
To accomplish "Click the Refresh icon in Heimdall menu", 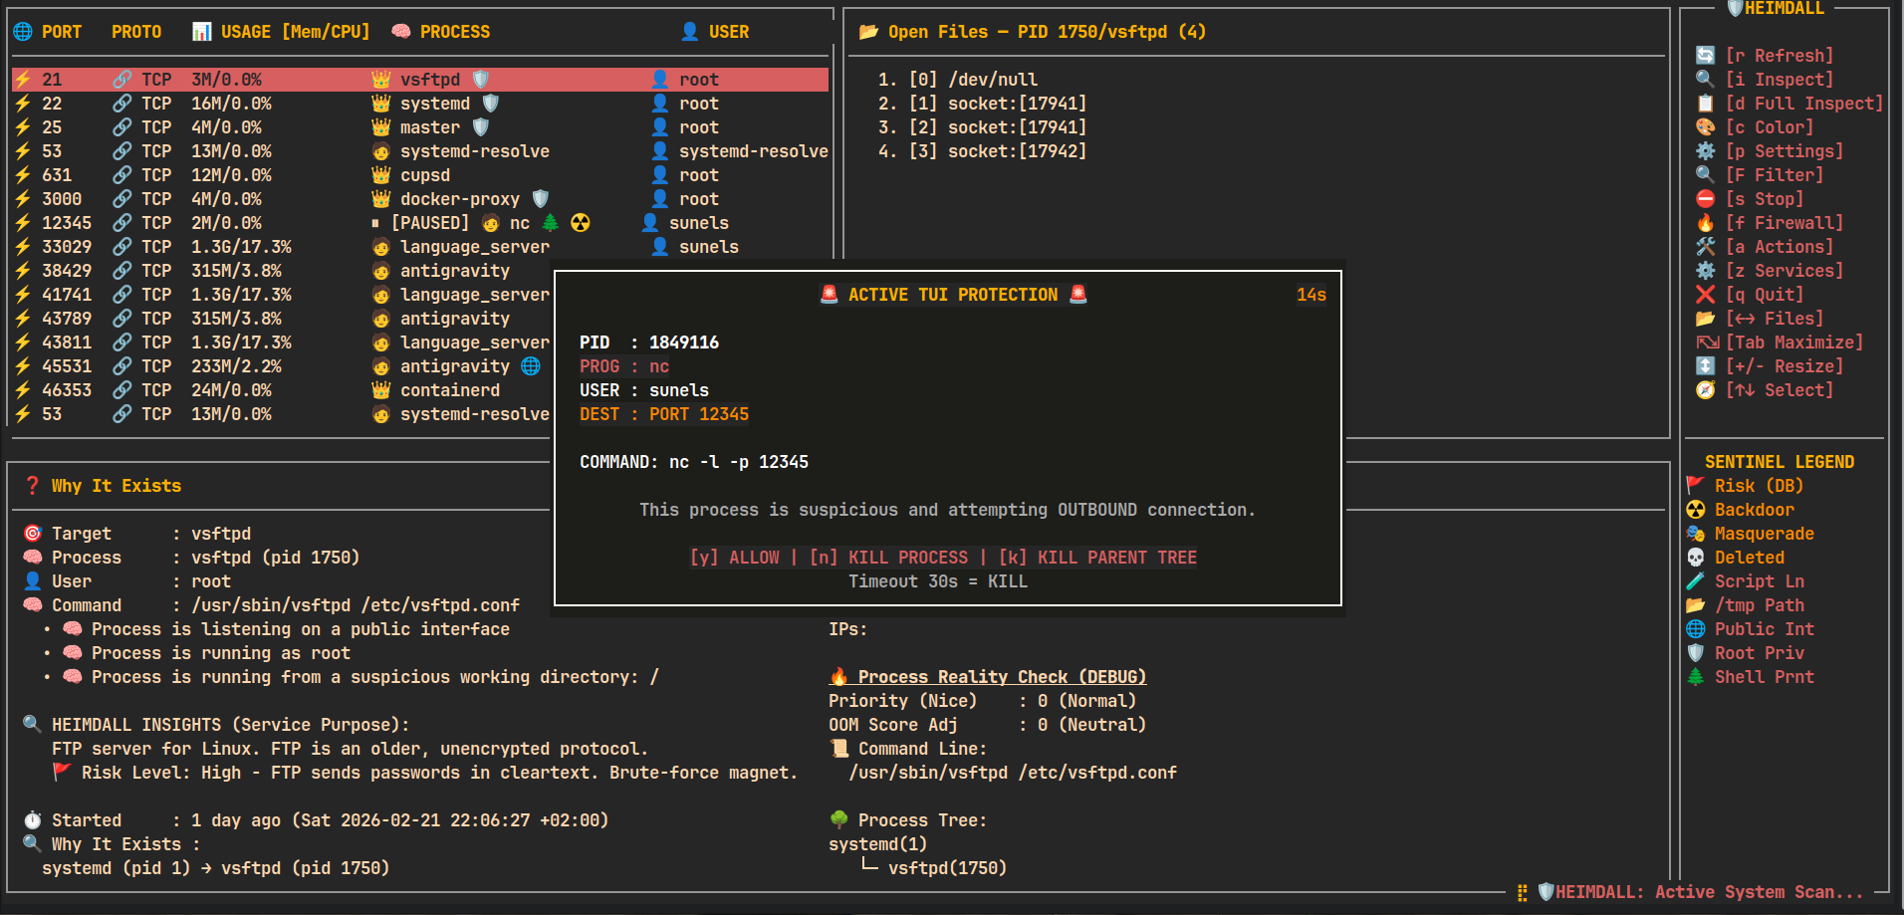I will click(1705, 56).
